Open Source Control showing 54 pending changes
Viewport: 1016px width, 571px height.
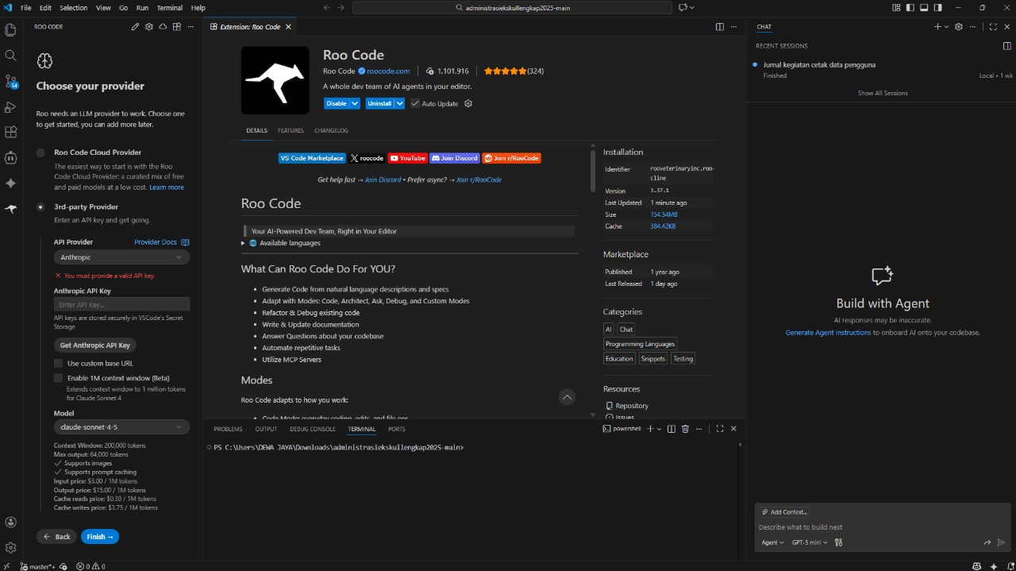[x=10, y=82]
